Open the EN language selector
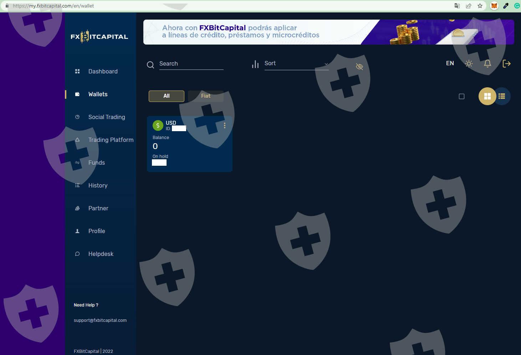This screenshot has width=521, height=355. click(x=450, y=63)
